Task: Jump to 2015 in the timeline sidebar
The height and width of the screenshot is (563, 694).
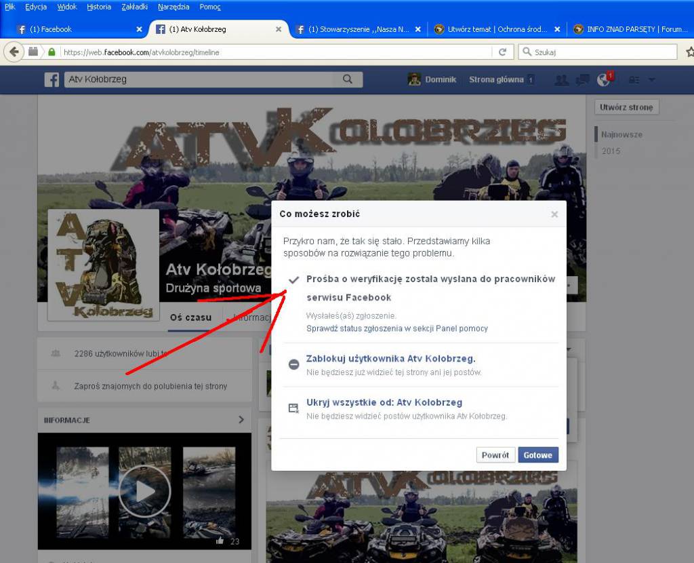Action: pos(611,151)
